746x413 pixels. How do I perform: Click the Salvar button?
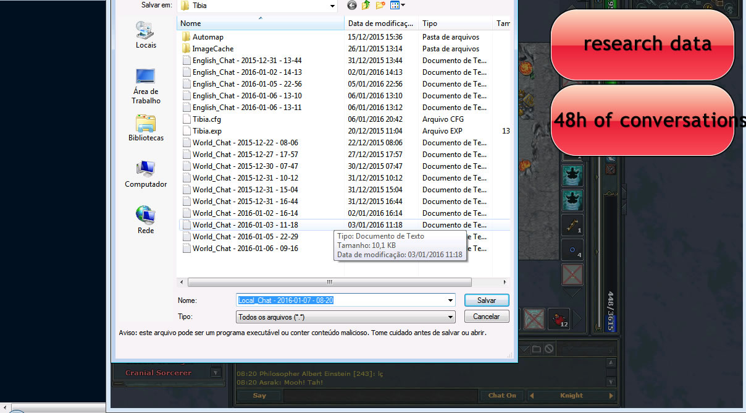[487, 300]
